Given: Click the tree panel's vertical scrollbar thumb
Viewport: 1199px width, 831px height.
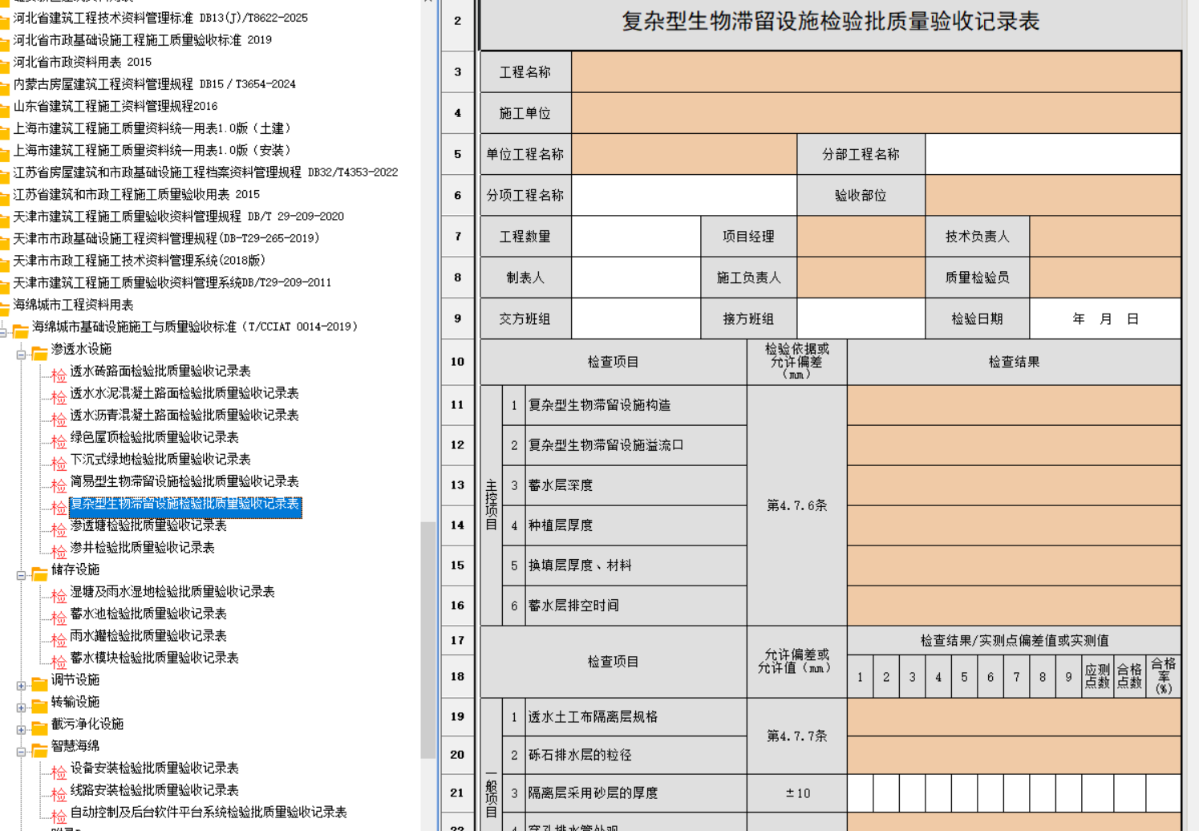Looking at the screenshot, I should pyautogui.click(x=428, y=639).
